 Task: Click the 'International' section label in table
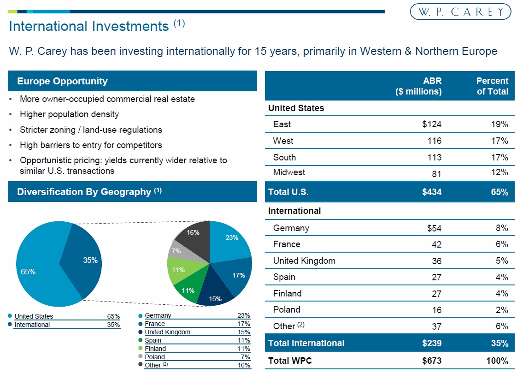point(294,211)
